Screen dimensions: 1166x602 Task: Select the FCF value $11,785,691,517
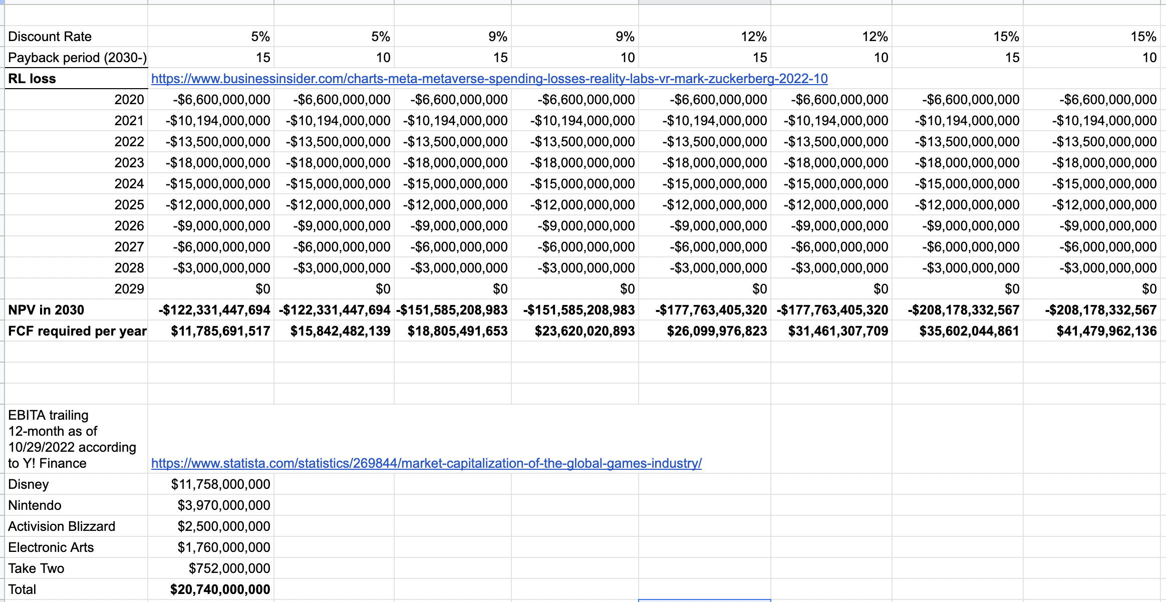pyautogui.click(x=211, y=331)
